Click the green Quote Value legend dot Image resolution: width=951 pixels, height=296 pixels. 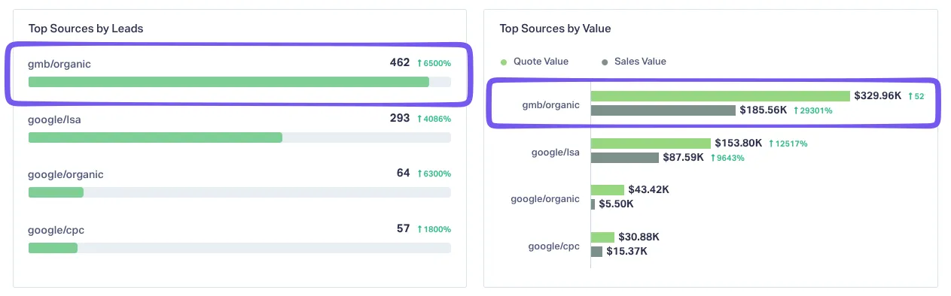[x=503, y=62]
